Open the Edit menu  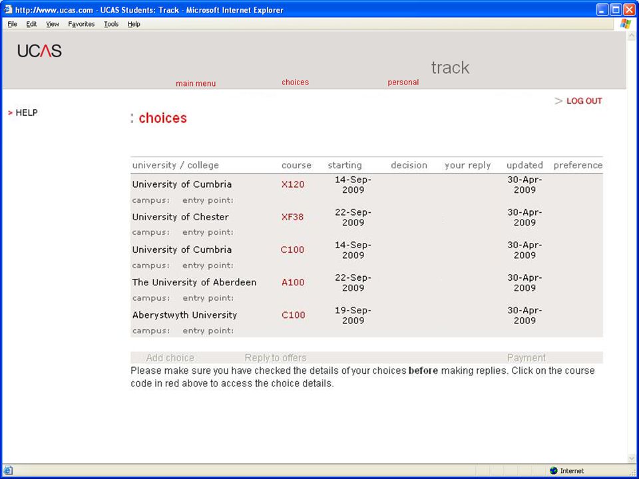pyautogui.click(x=31, y=24)
